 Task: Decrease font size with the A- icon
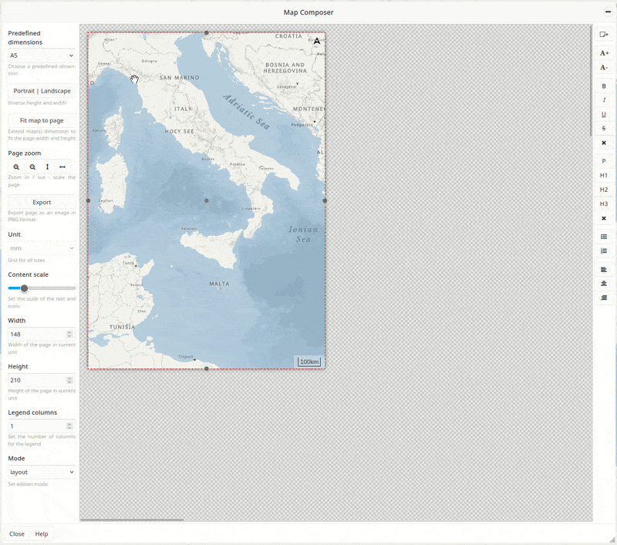tap(603, 69)
